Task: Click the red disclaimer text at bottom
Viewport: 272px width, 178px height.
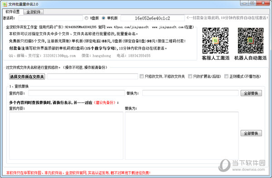Action: 78,173
